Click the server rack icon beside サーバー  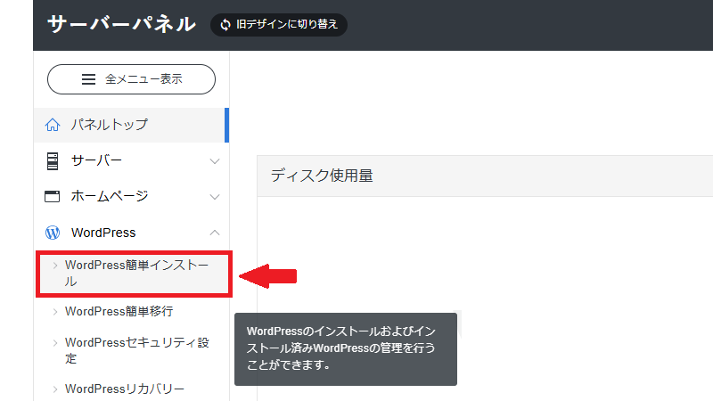click(53, 160)
